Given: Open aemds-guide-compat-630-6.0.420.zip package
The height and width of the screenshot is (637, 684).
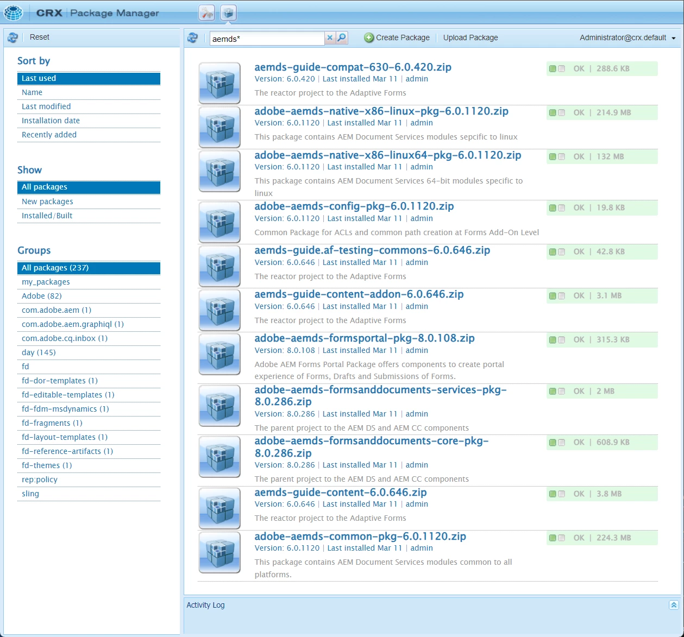Looking at the screenshot, I should tap(353, 67).
